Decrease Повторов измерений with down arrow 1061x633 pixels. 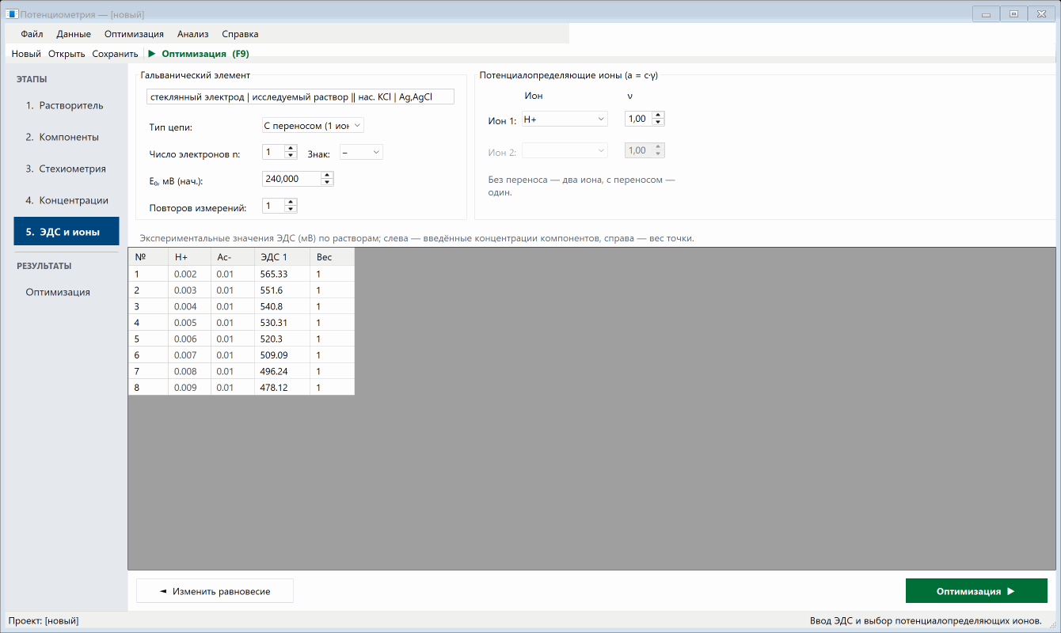(291, 209)
